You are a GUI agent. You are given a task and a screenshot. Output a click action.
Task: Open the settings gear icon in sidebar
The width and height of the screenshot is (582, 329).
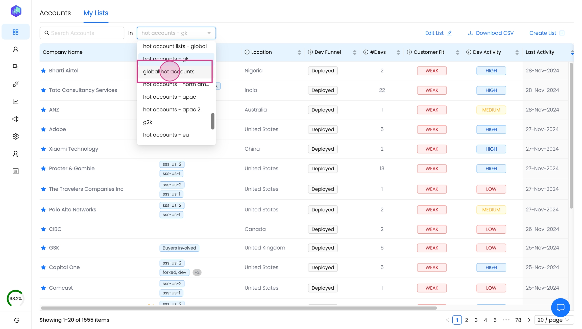[x=16, y=136]
